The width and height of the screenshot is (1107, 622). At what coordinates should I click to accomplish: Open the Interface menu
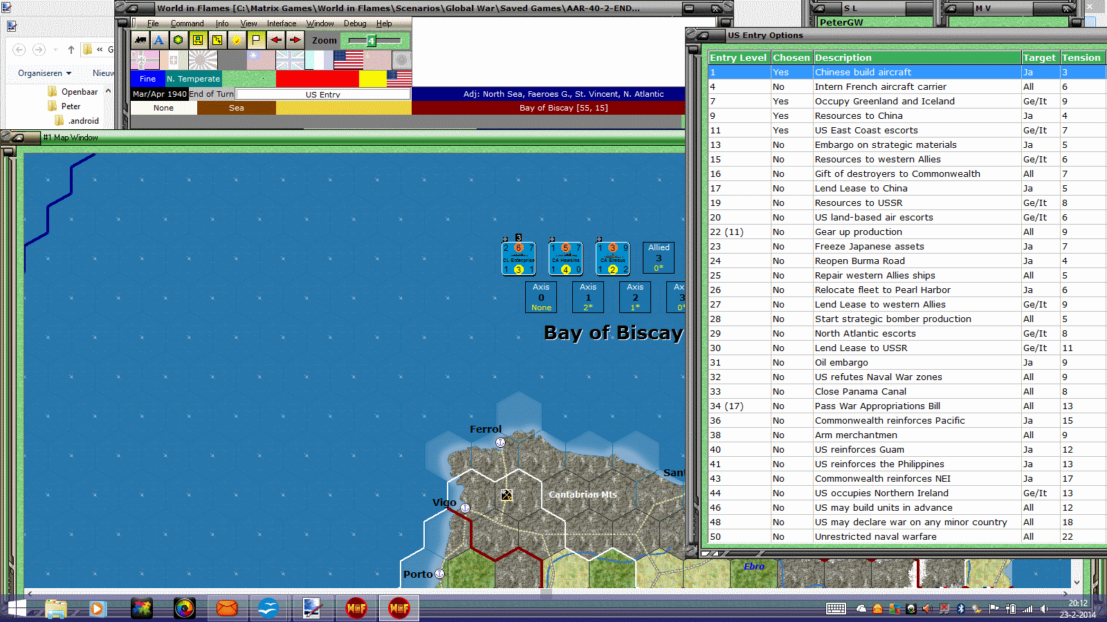point(282,23)
